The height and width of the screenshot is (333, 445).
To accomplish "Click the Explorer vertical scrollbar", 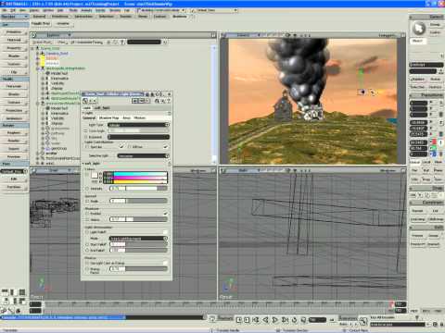I will coord(214,105).
